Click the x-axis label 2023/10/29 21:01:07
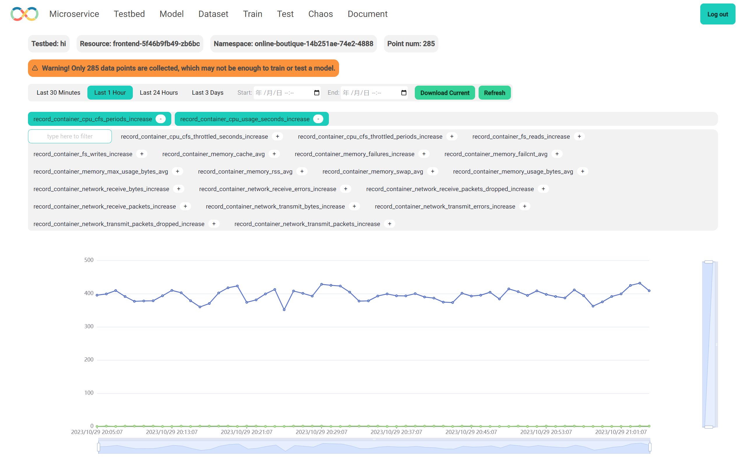The width and height of the screenshot is (746, 457). 621,432
